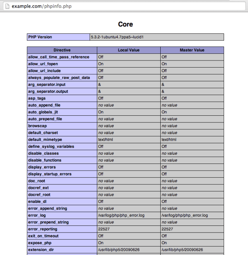The image size is (248, 255).
Task: Select the allow_url_fopen directive name
Action: click(43, 64)
